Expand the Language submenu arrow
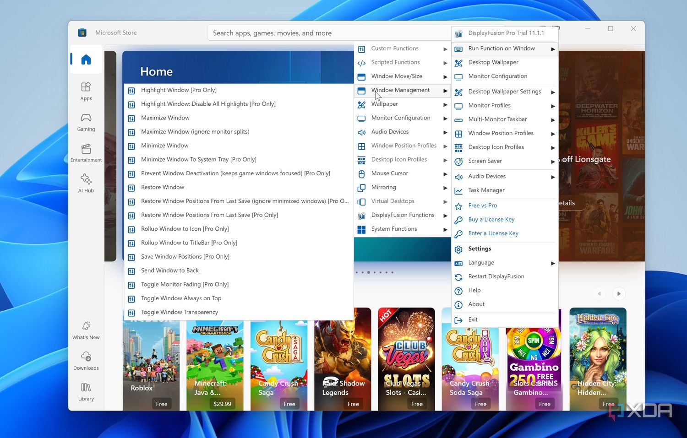 point(553,263)
